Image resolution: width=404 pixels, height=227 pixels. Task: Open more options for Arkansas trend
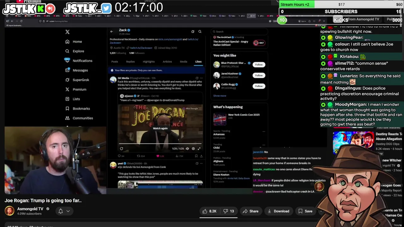[264, 131]
